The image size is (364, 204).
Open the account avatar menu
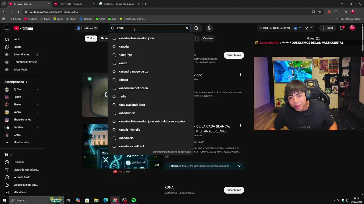[x=352, y=28]
